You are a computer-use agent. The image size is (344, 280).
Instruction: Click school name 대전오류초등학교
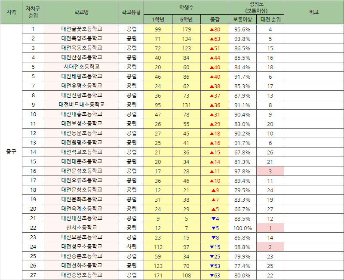click(x=81, y=180)
